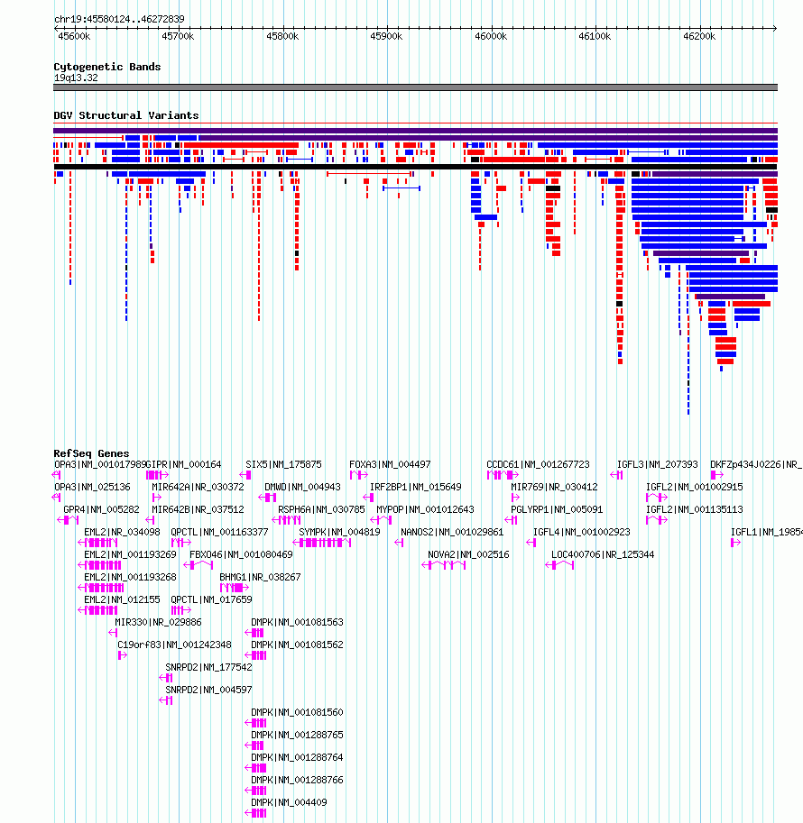The height and width of the screenshot is (823, 803).
Task: Click the RefSeq Genes track title
Action: (91, 453)
